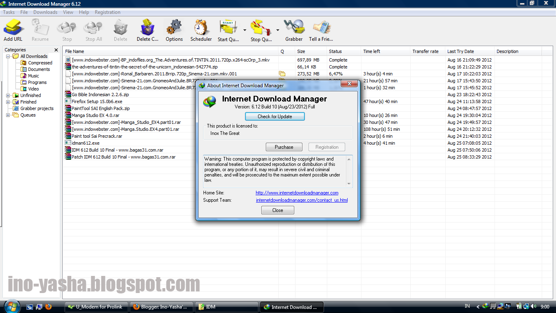Close the Categories panel with its X

[x=56, y=50]
